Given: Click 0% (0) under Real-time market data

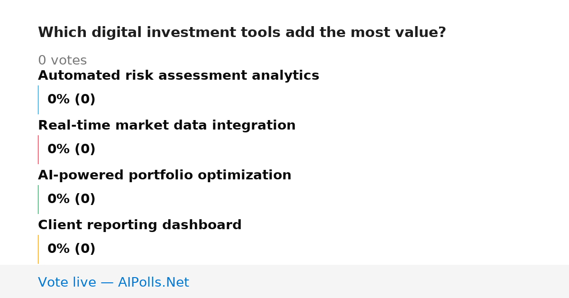Looking at the screenshot, I should pyautogui.click(x=71, y=149).
